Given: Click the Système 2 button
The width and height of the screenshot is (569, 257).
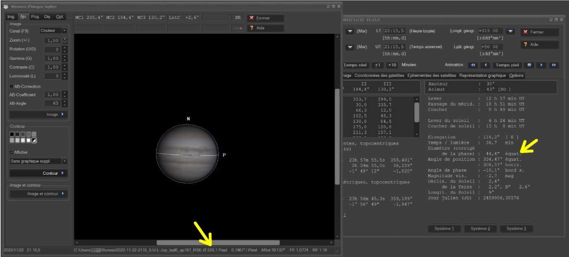Looking at the screenshot, I should (480, 228).
